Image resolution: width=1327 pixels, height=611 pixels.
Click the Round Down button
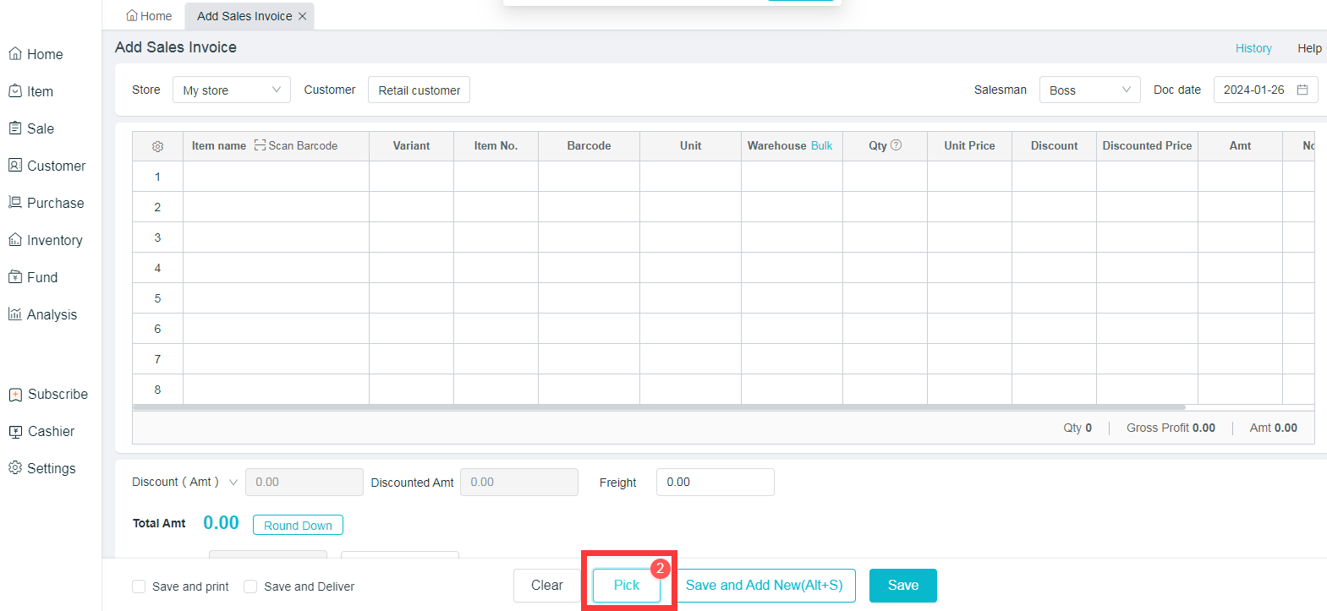(x=298, y=525)
